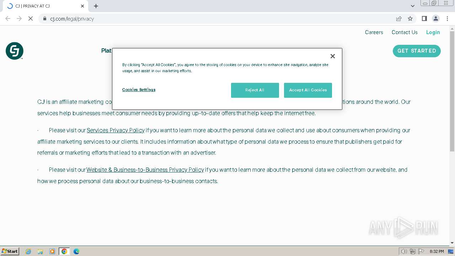The height and width of the screenshot is (256, 455).
Task: Open the Contact Us link
Action: tap(405, 32)
